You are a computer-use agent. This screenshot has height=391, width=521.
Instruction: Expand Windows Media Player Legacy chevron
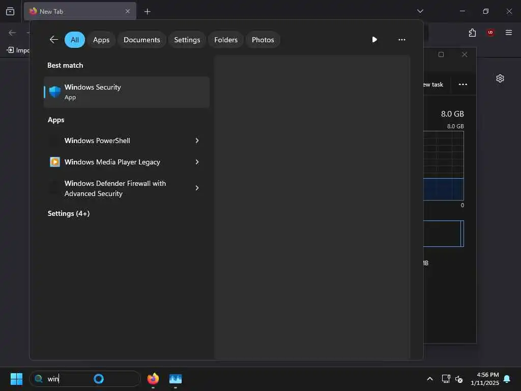[197, 162]
